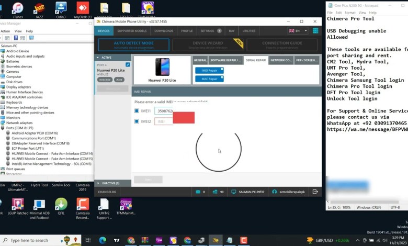
Task: Click the Windows taskbar search box
Action: pos(41,240)
